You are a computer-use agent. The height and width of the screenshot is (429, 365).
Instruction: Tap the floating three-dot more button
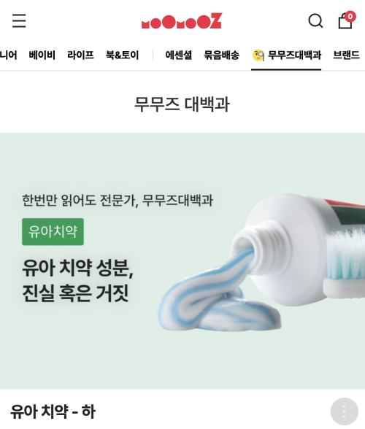(x=344, y=411)
